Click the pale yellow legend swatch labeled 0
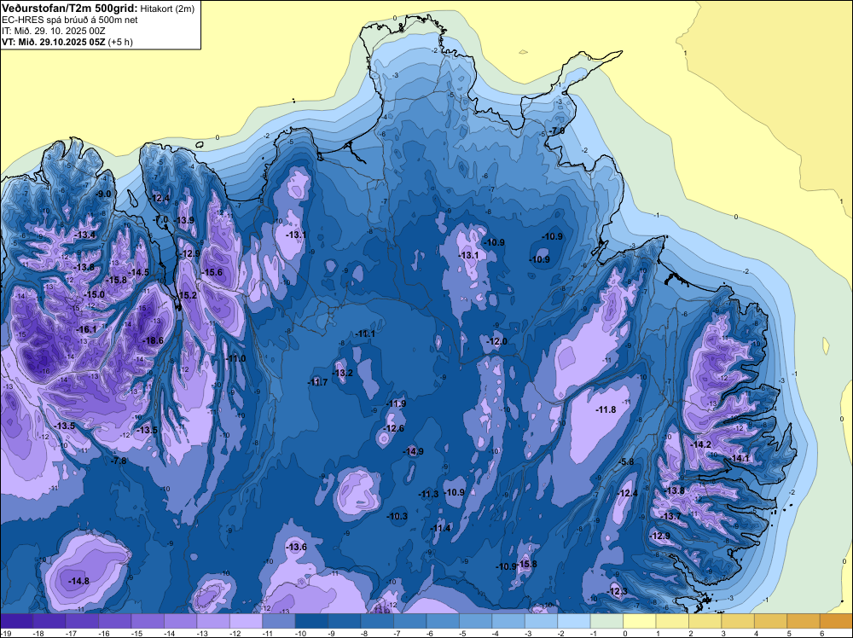This screenshot has height=638, width=853. coord(639,621)
